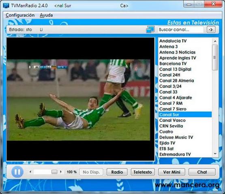
Task: Click volume slider right arrow
Action: coord(61,172)
